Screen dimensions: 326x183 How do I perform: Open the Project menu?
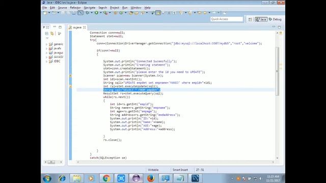point(115,8)
